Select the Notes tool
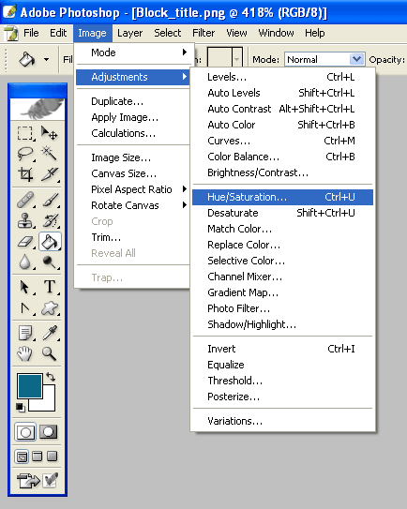This screenshot has width=407, height=509. 25,333
